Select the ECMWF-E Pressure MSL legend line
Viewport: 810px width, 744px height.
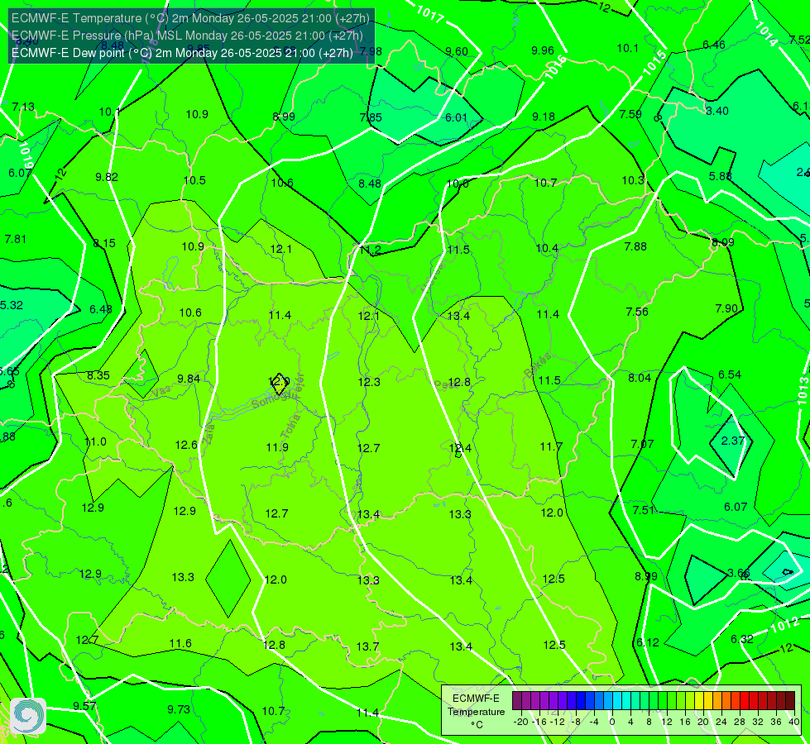[x=187, y=36]
